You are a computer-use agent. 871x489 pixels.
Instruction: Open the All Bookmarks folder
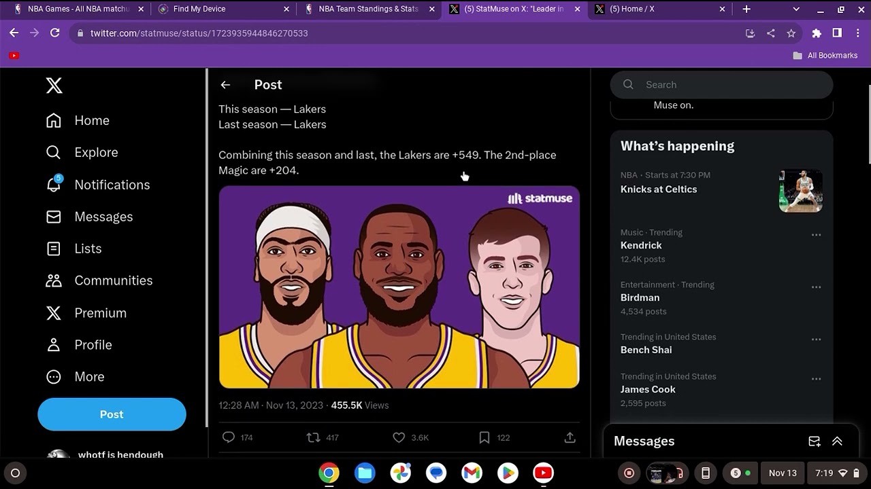[825, 56]
